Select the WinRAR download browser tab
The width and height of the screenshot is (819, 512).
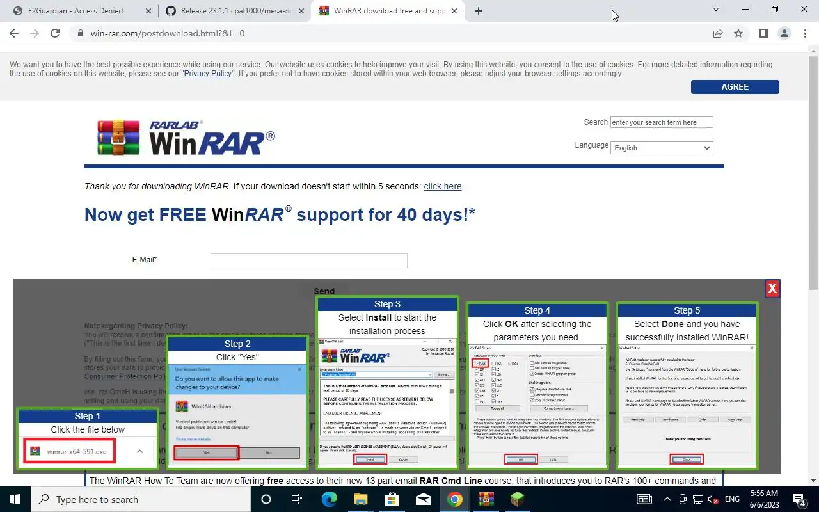coord(389,11)
